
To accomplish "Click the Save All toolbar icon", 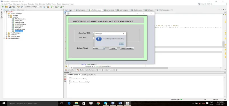I will 14,7.
